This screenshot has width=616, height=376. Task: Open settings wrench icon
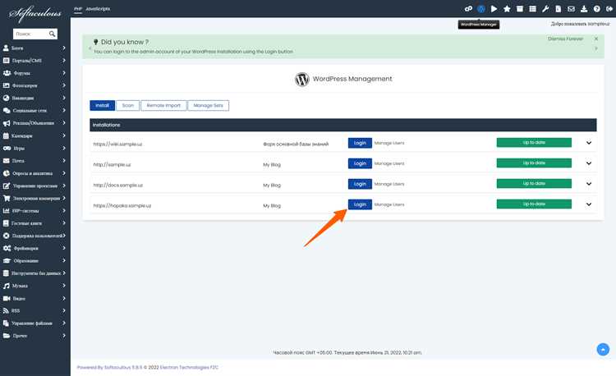(545, 9)
